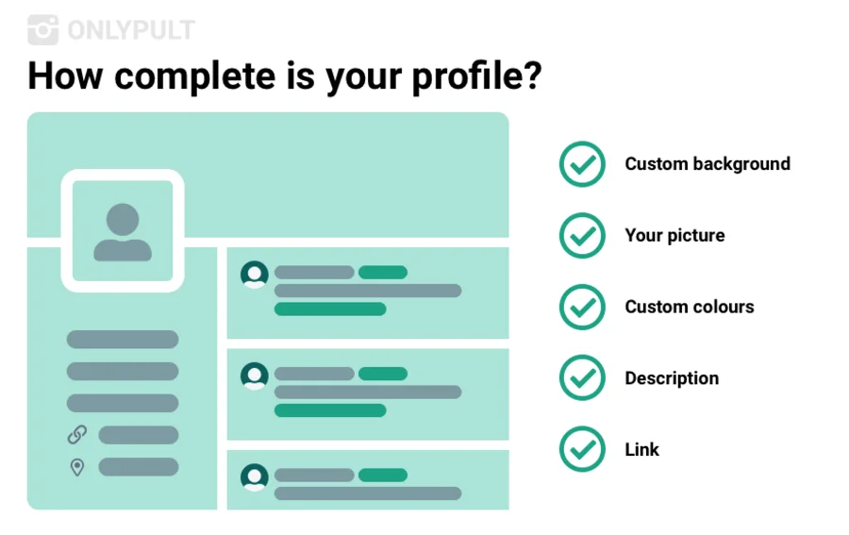Click the third post's user avatar

click(254, 476)
